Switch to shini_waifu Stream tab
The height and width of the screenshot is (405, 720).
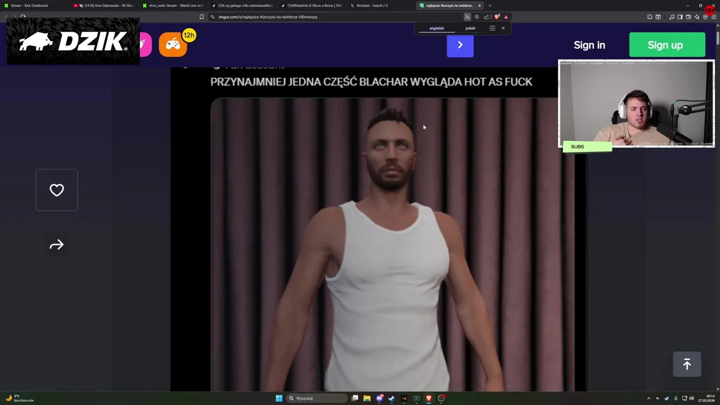(173, 6)
